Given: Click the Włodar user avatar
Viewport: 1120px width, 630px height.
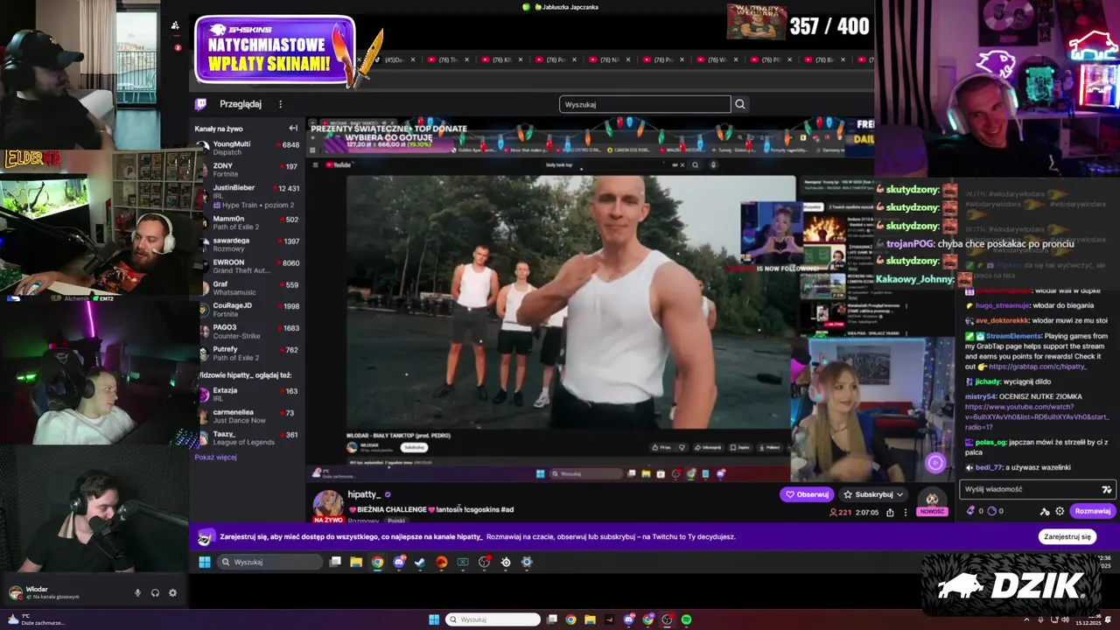Looking at the screenshot, I should click(x=15, y=592).
